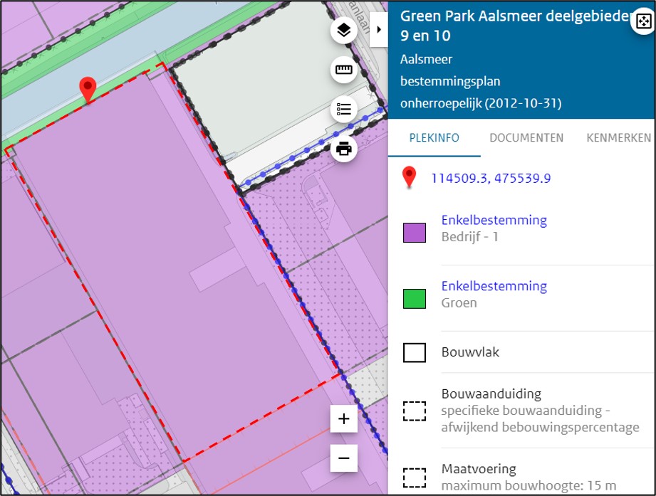Click the dashed Bouwaanduiding symbol

414,411
